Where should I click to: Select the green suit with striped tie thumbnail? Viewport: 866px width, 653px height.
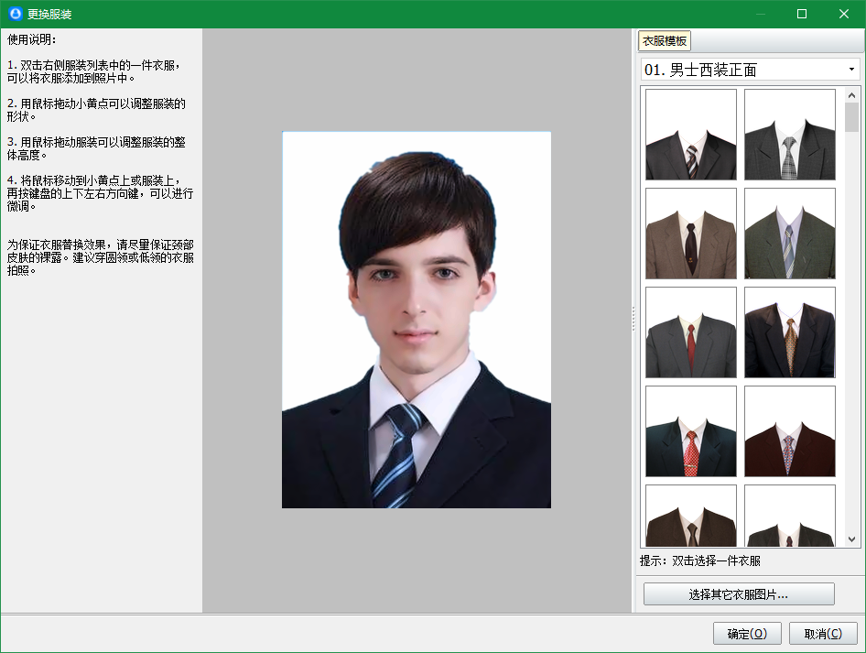789,233
